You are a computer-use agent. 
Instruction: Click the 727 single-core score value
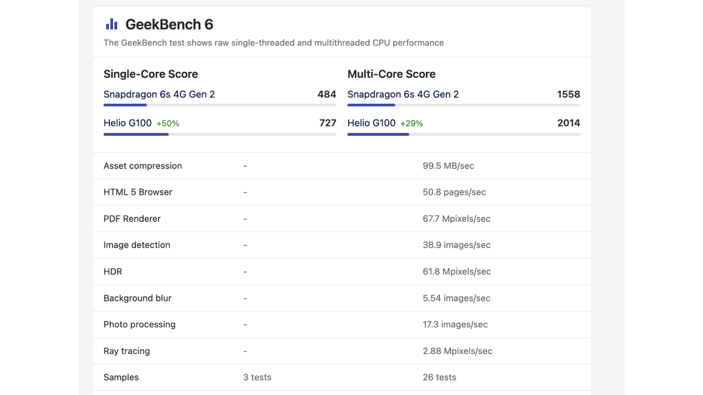coord(327,123)
